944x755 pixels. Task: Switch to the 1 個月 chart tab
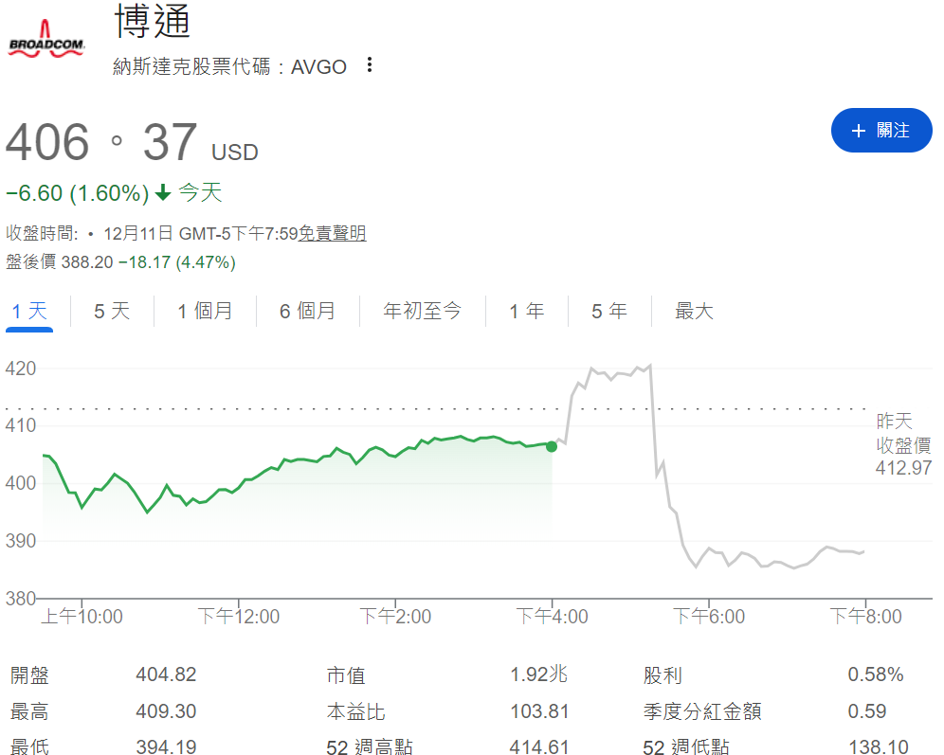[x=205, y=311]
